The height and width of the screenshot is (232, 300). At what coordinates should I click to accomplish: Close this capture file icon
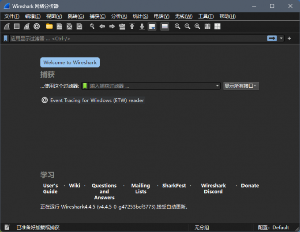pos(69,26)
